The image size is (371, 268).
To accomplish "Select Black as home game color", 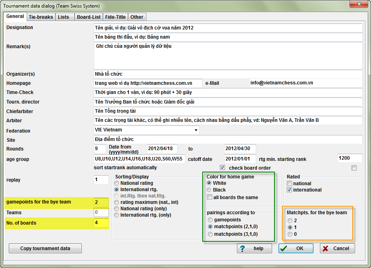I will (x=209, y=190).
